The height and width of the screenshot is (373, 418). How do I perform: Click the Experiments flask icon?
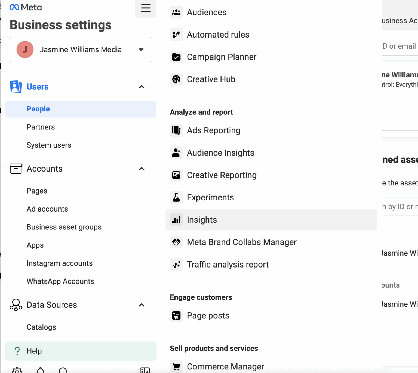[x=176, y=197]
